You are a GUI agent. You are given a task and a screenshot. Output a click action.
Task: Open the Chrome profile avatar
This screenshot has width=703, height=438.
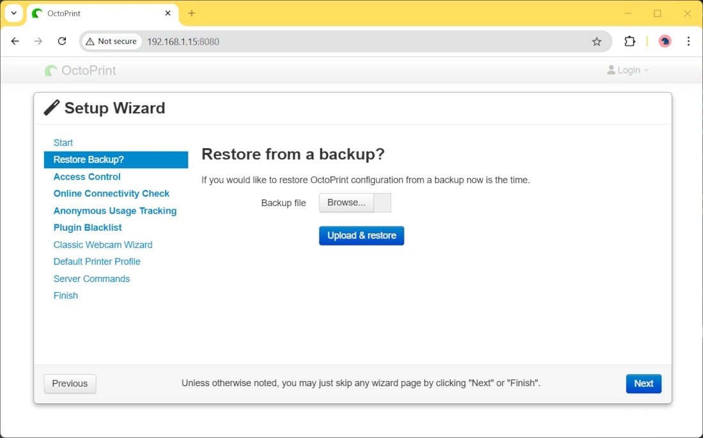(x=665, y=42)
